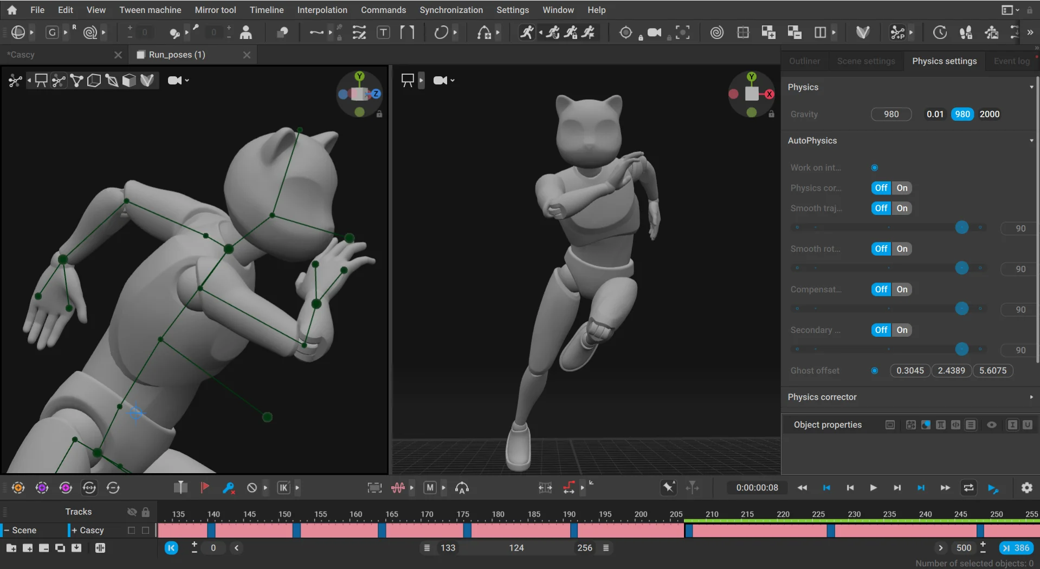
Task: Click the IK button in timeline toolbar
Action: pyautogui.click(x=283, y=488)
